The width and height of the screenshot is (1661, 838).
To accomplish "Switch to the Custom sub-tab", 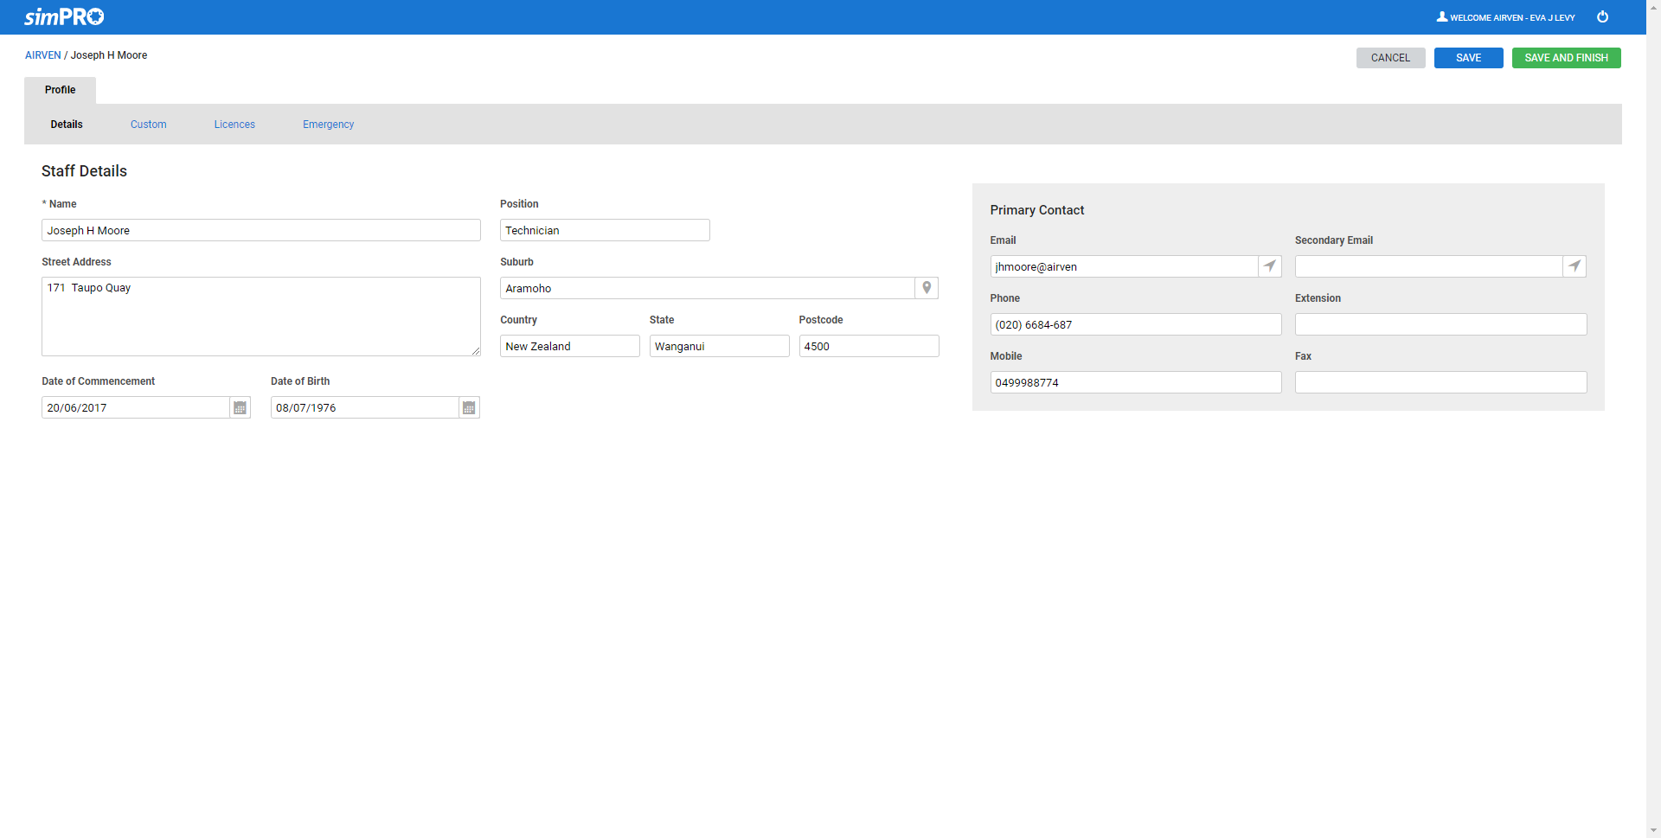I will point(149,125).
